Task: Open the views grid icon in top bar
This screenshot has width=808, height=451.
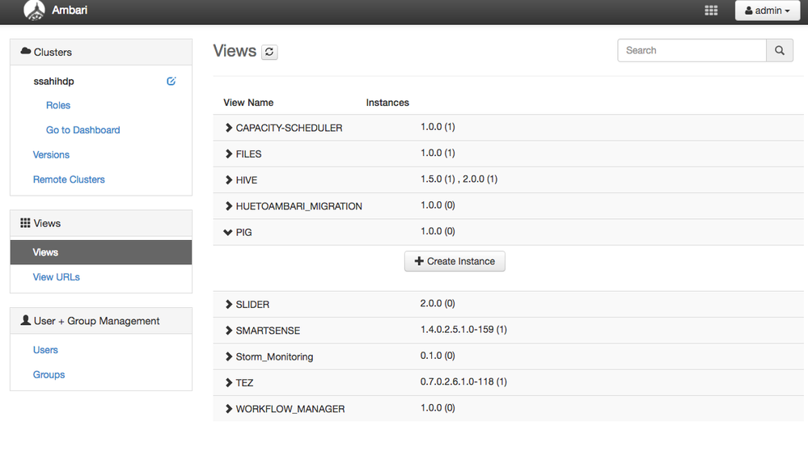Action: tap(711, 11)
